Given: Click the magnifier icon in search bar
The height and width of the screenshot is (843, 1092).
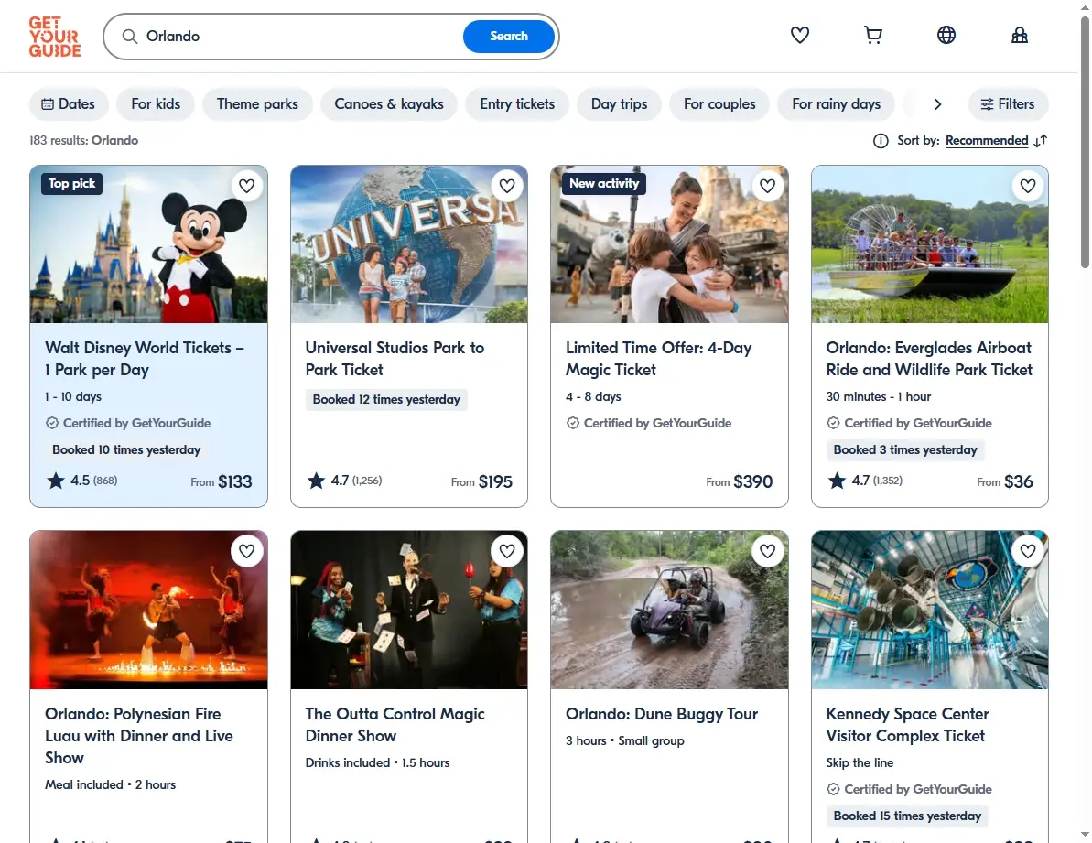Looking at the screenshot, I should pos(130,37).
